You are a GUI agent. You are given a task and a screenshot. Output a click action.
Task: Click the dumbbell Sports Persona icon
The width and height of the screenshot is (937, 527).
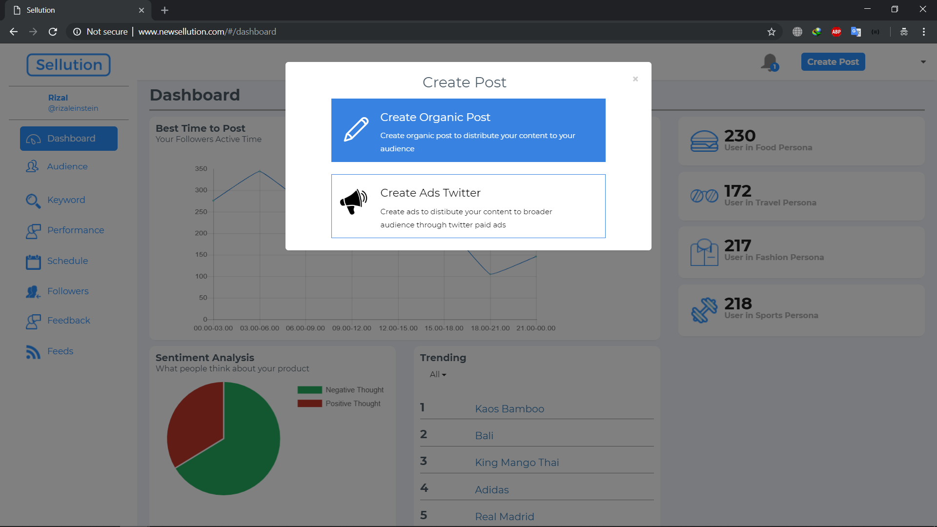[x=704, y=310]
